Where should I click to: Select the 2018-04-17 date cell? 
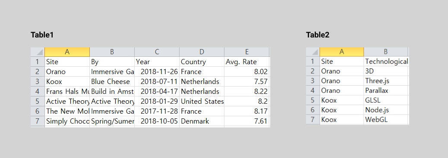click(x=157, y=92)
